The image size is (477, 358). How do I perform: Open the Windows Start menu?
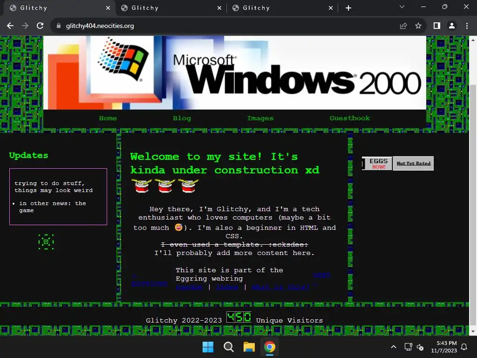coord(208,347)
